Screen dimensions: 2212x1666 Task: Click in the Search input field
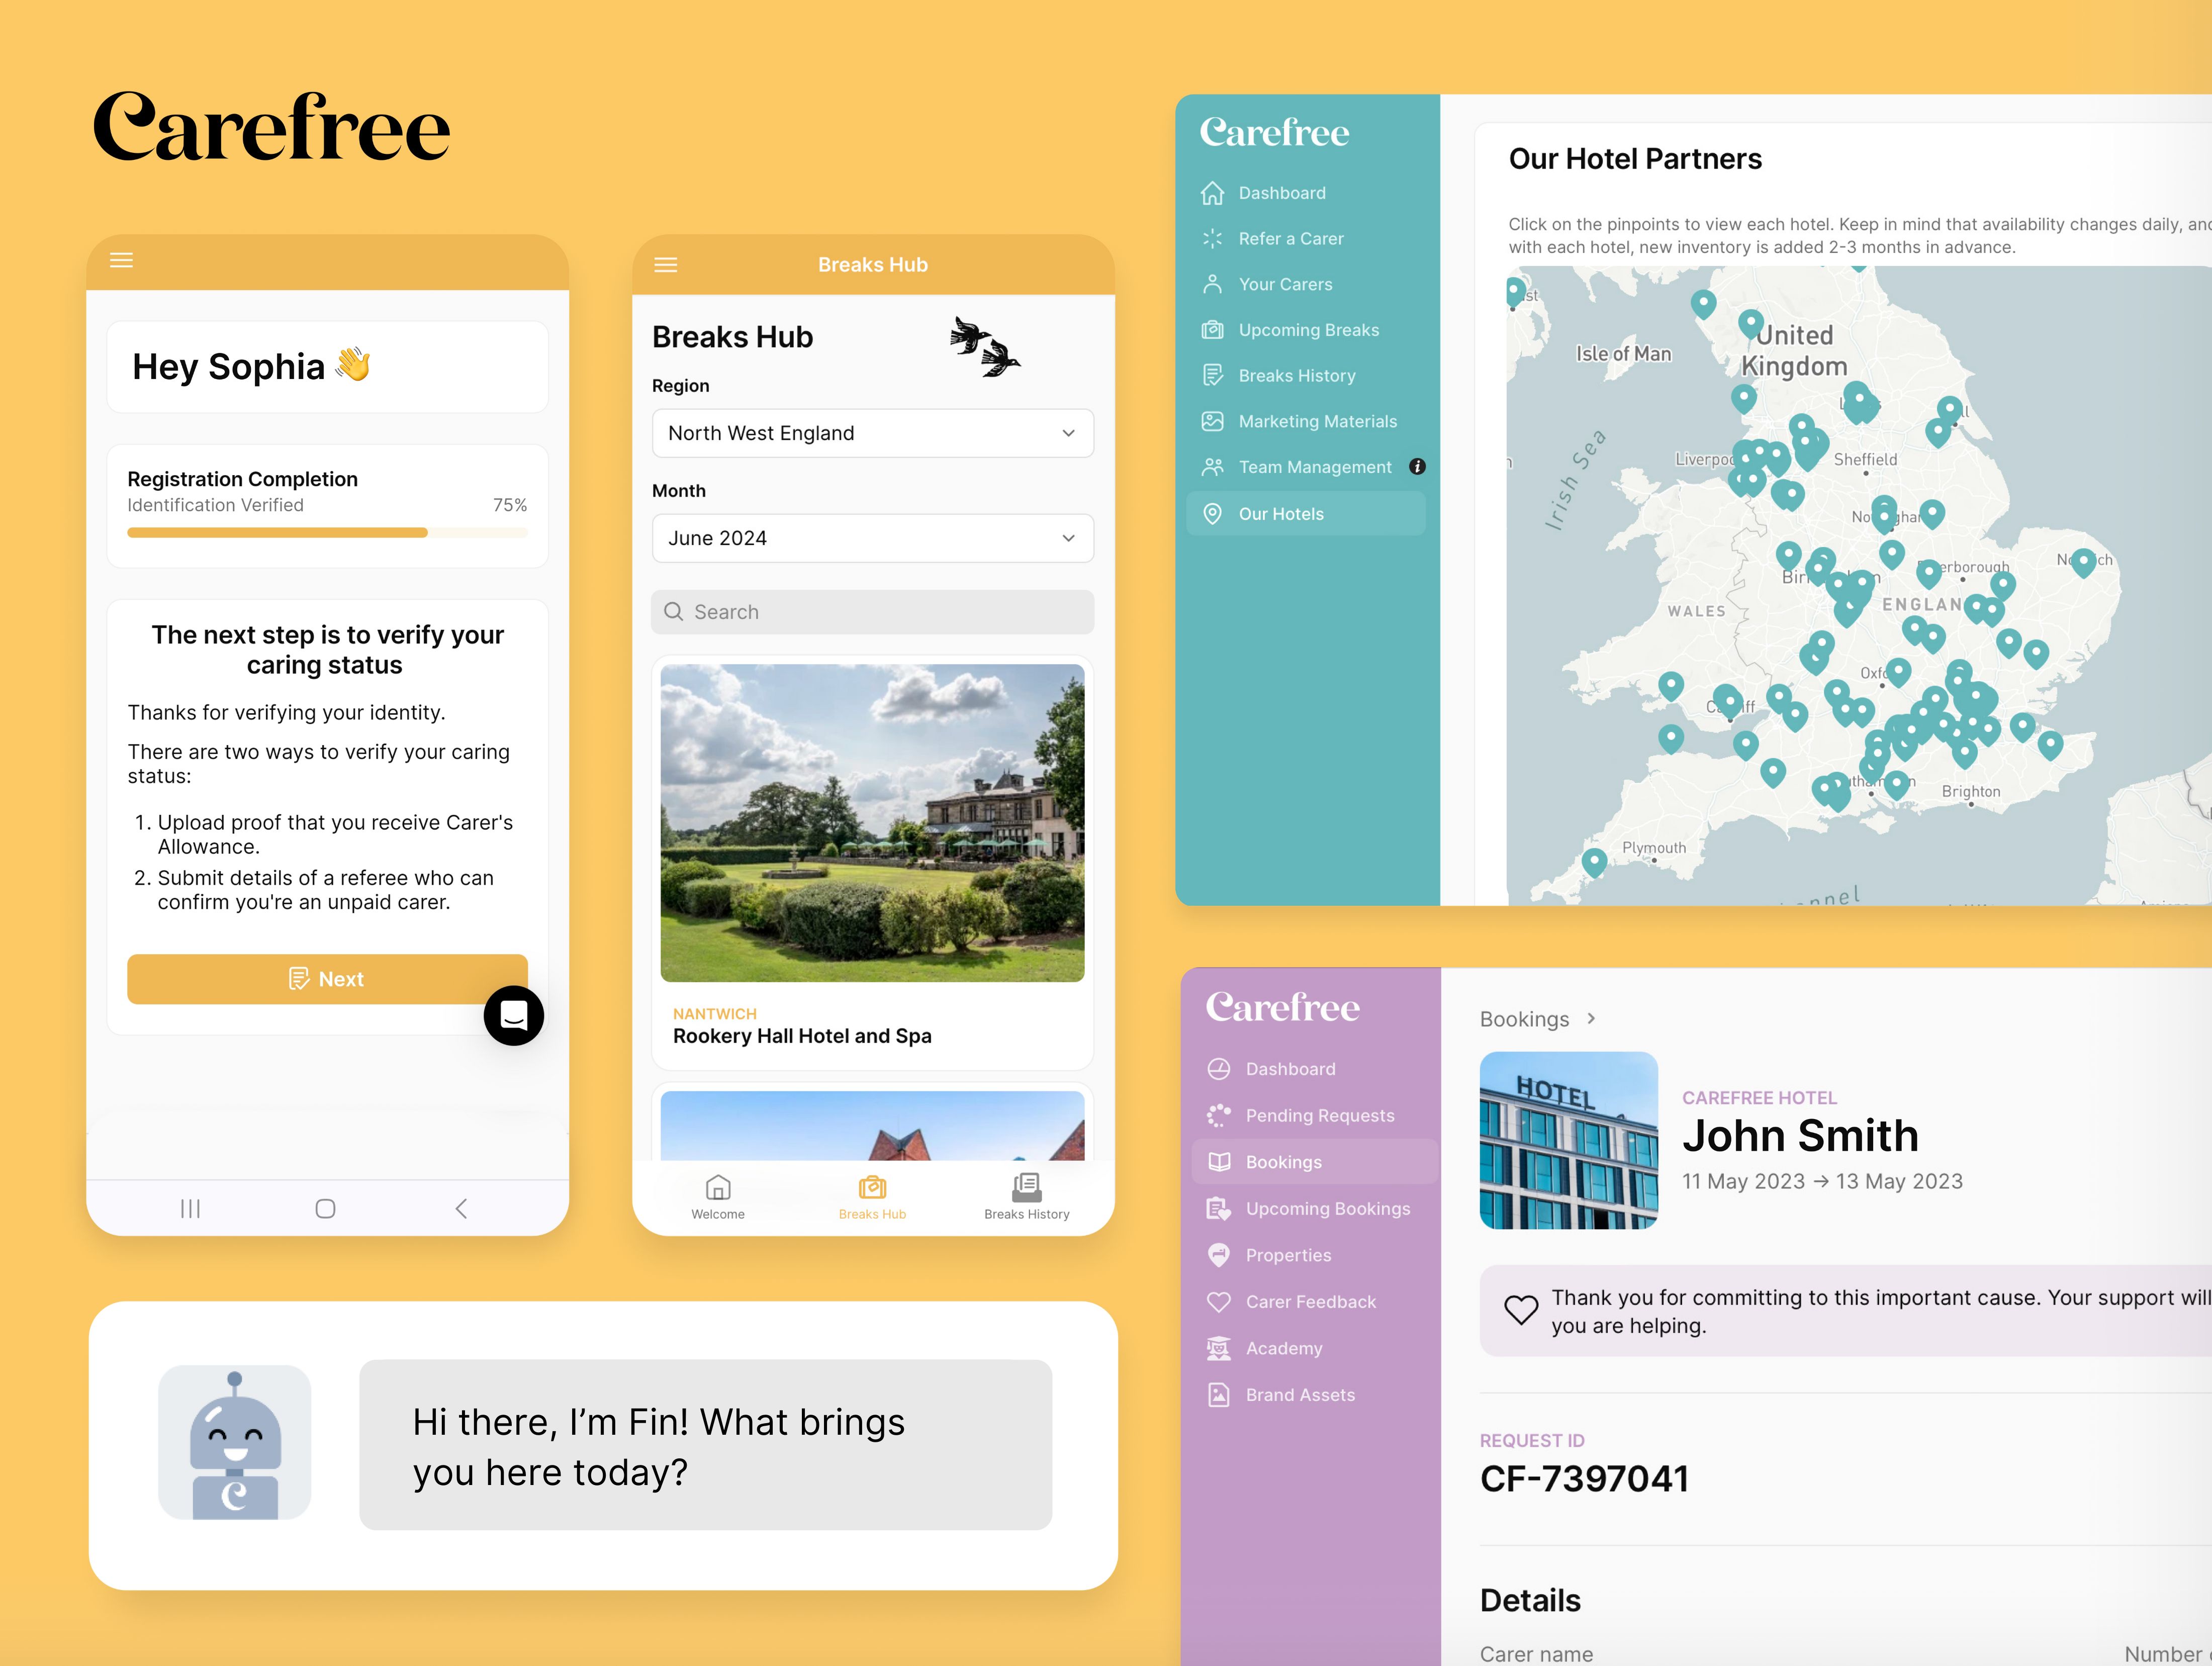(872, 612)
